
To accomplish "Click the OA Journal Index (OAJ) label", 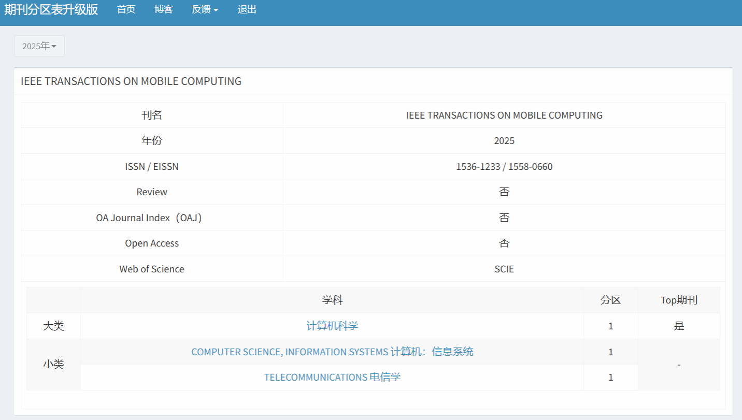I will [152, 218].
